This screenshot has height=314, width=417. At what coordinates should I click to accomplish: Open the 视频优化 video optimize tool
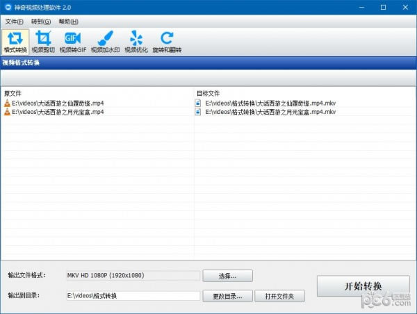pyautogui.click(x=136, y=42)
